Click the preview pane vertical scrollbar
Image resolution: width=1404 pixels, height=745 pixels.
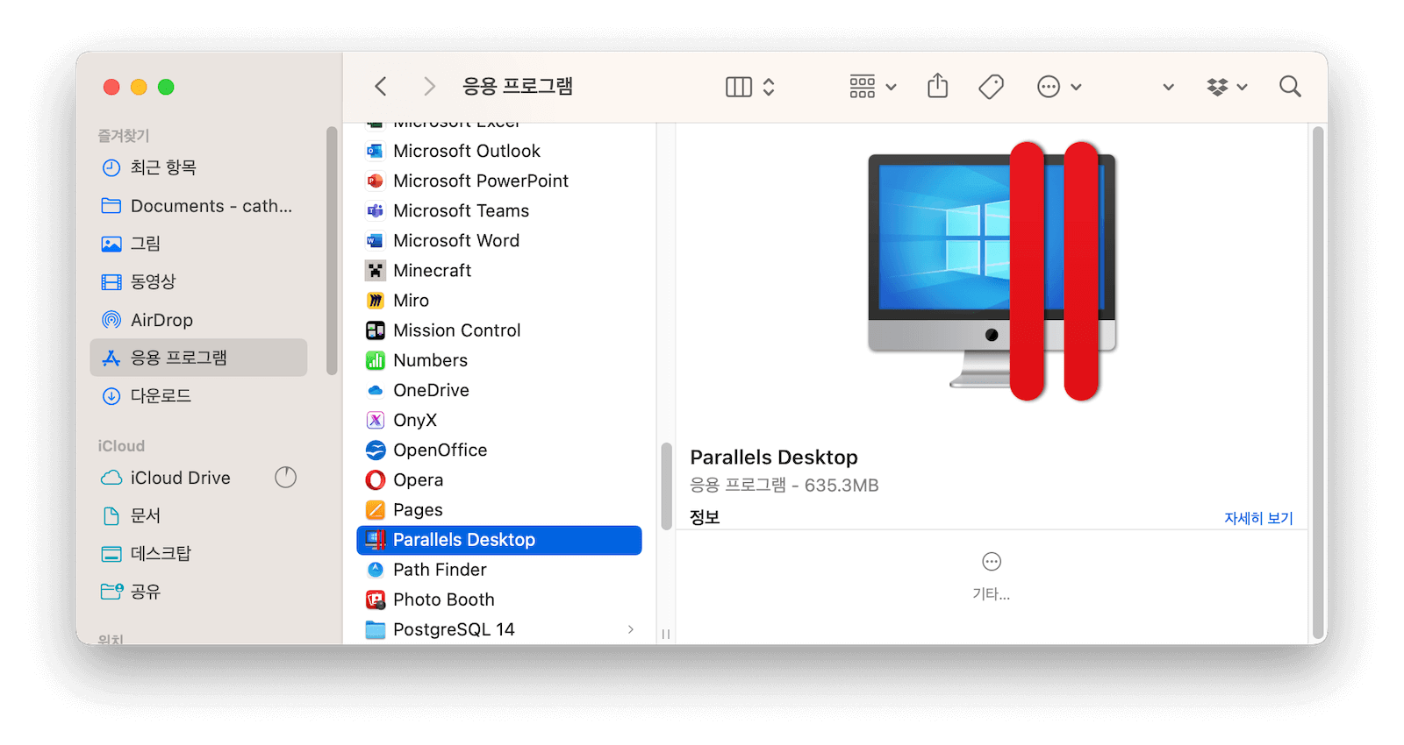(x=1318, y=383)
